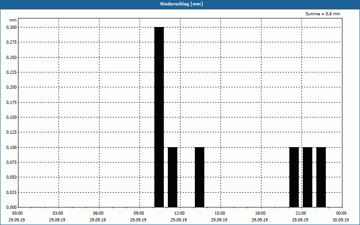Click the 0,075 y-axis label
Screen dimensions: 360x225
pos(12,162)
